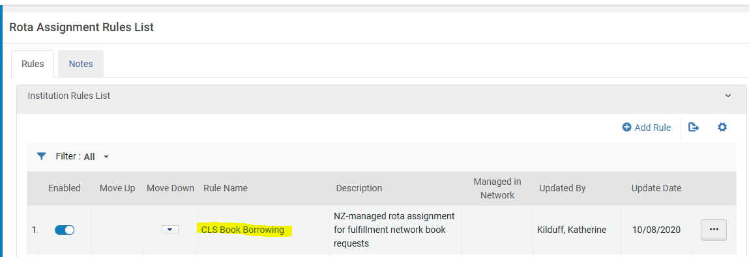The height and width of the screenshot is (257, 749).
Task: Select the Rules tab
Action: click(33, 64)
